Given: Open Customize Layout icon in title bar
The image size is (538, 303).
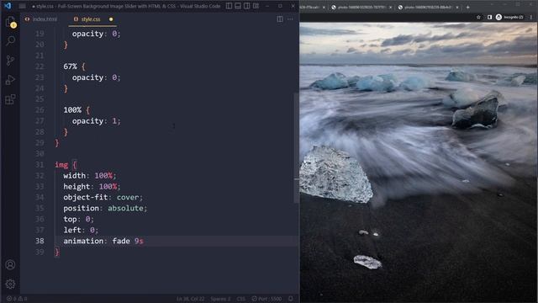Looking at the screenshot, I should coord(256,6).
